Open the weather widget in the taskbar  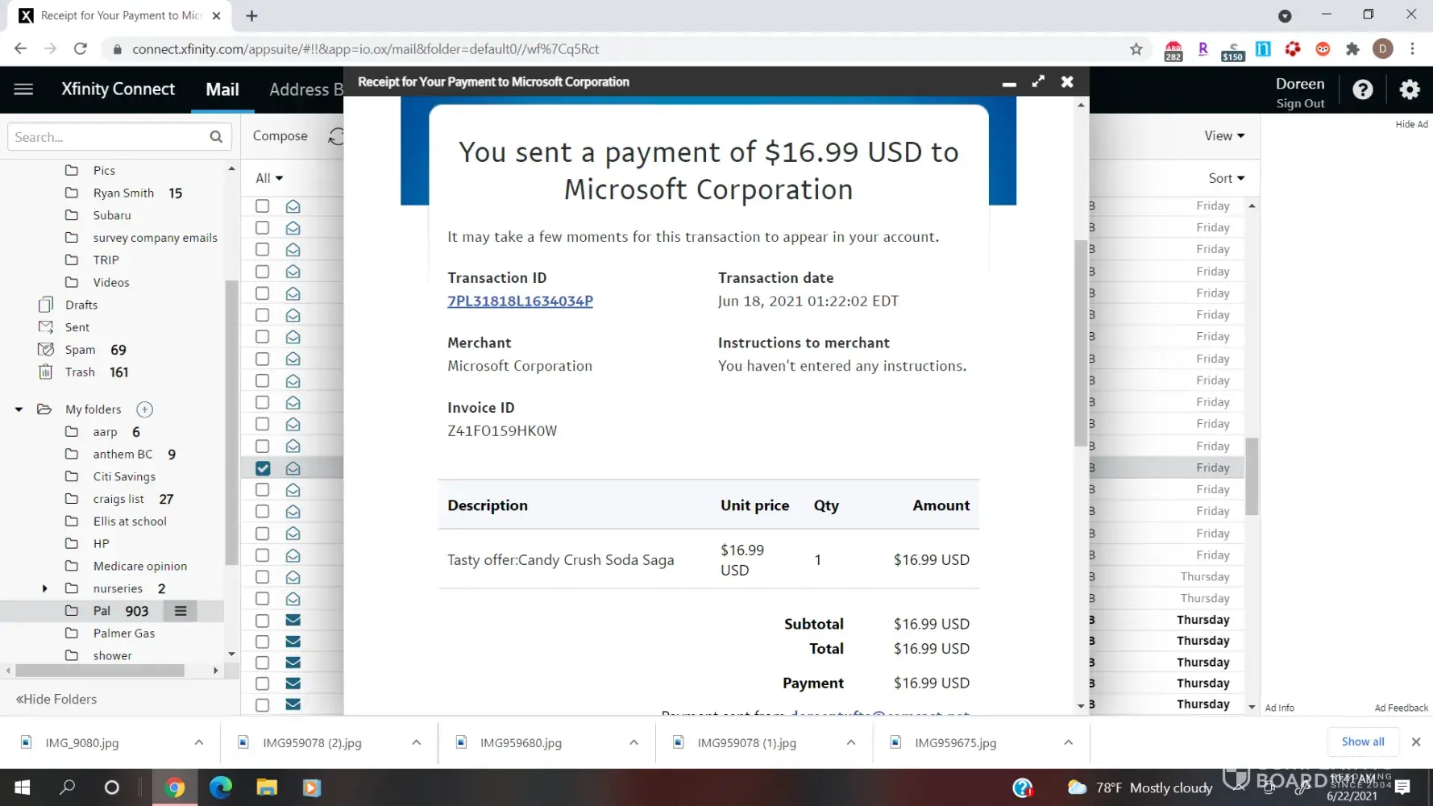[x=1140, y=787]
